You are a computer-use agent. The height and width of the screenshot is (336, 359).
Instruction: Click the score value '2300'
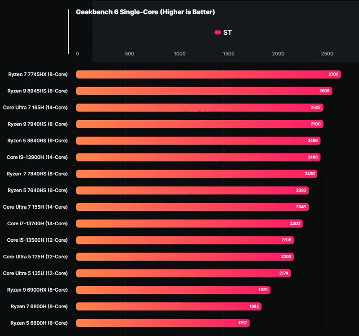295,223
